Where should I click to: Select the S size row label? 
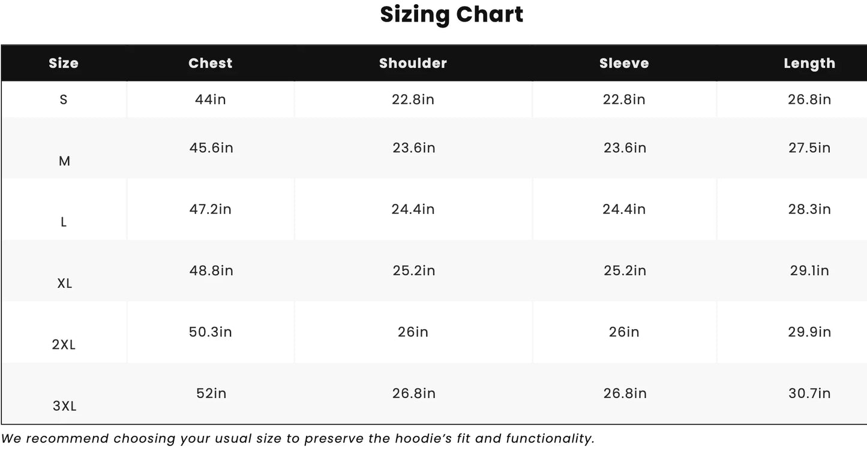tap(64, 100)
